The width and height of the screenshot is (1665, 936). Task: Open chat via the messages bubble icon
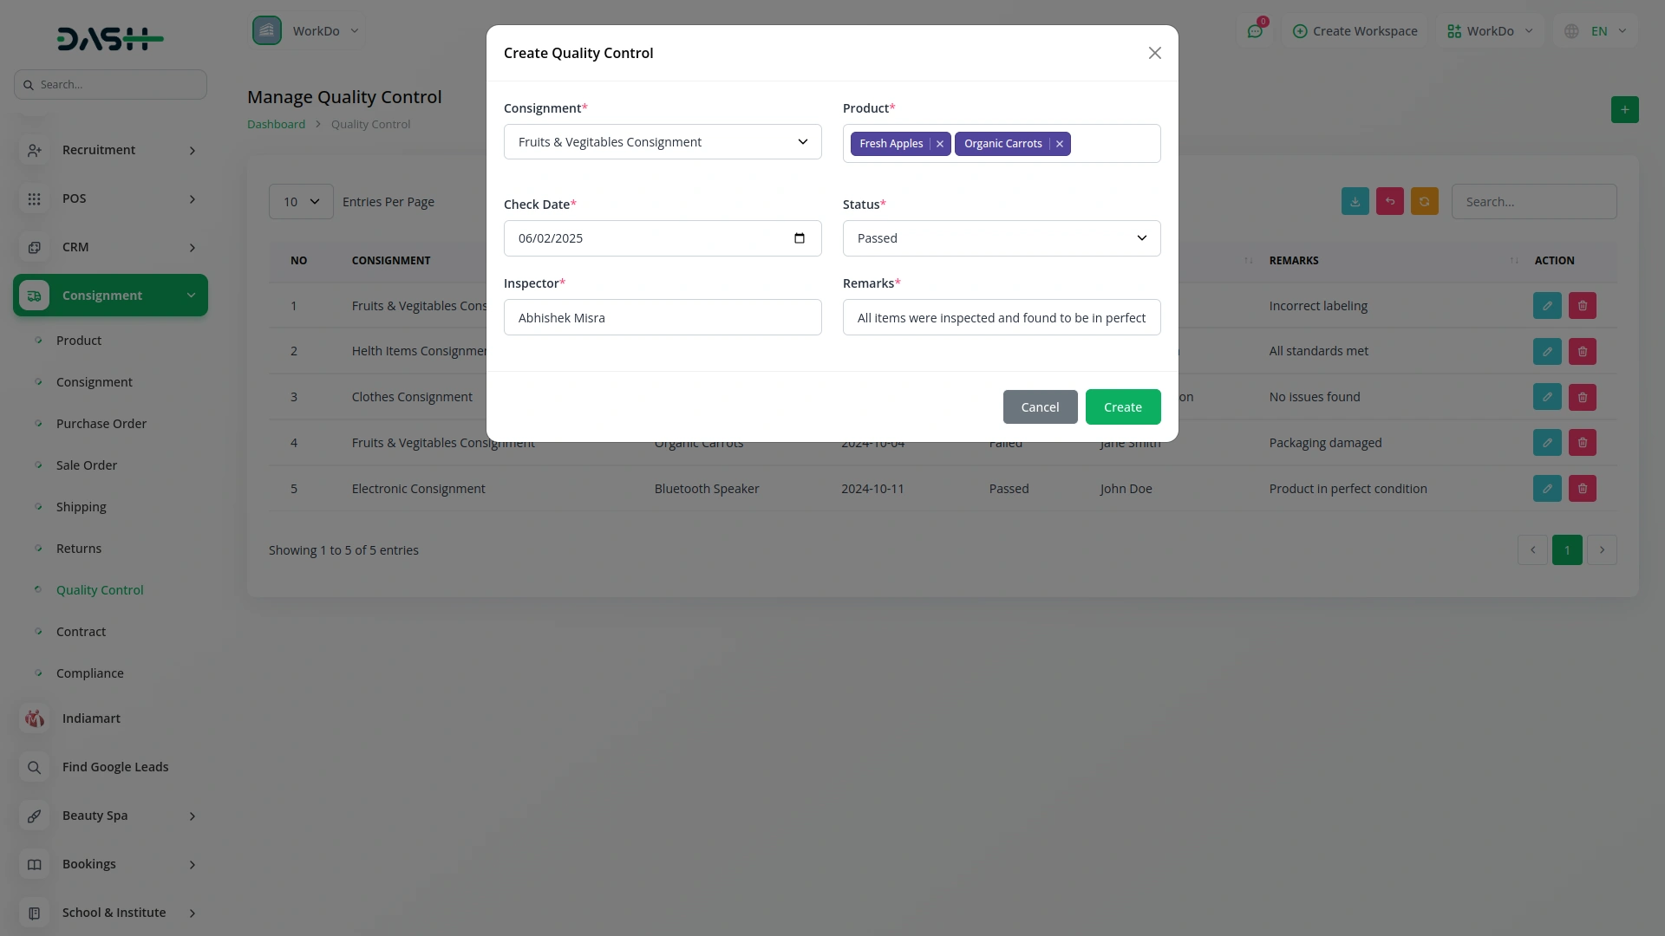(1256, 30)
